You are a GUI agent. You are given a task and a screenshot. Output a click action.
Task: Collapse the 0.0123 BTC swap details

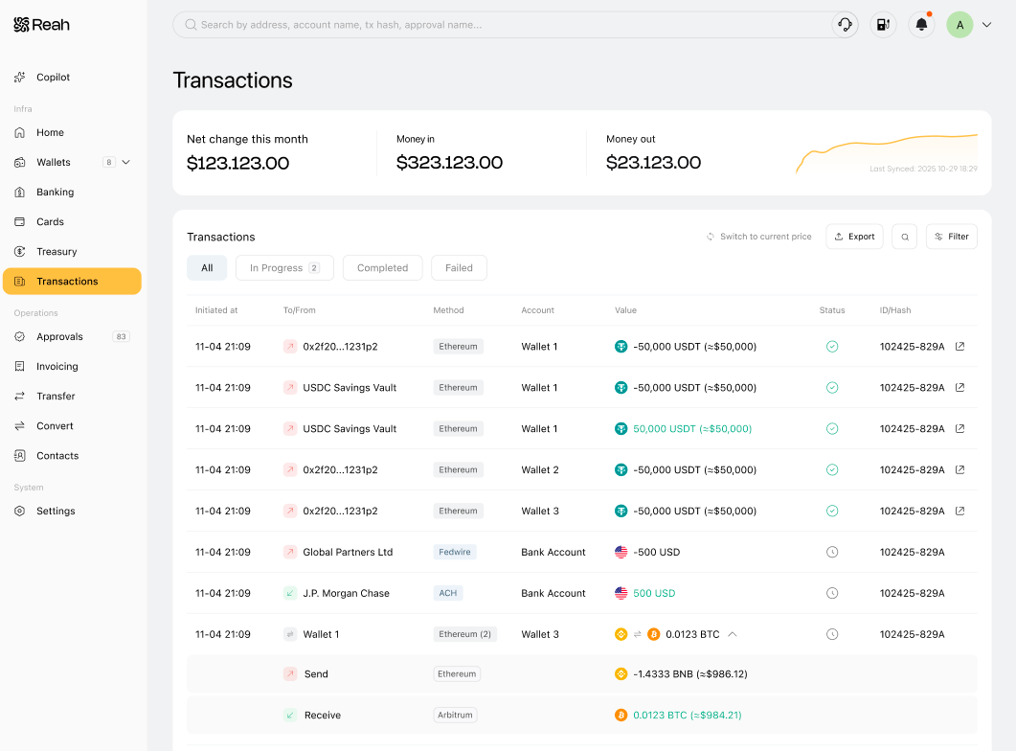(733, 634)
